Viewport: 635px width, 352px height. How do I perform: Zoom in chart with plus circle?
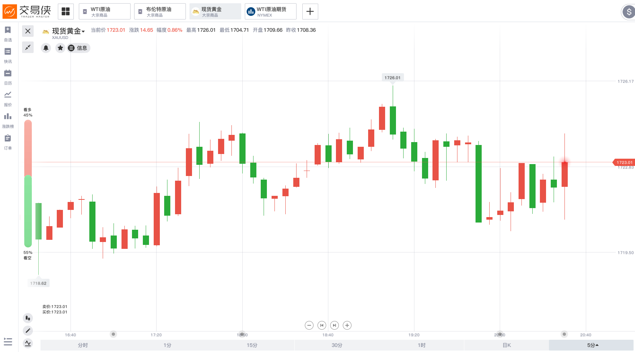pos(347,325)
